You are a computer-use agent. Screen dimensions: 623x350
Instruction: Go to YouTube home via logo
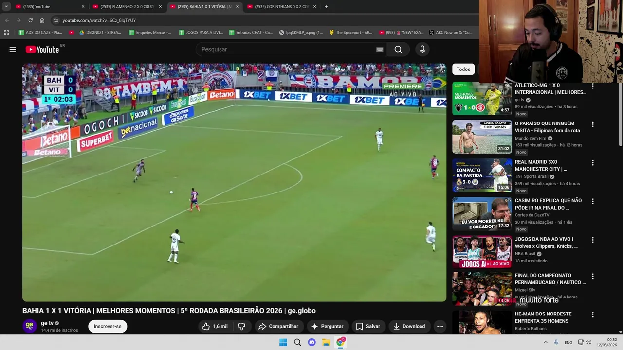coord(42,49)
